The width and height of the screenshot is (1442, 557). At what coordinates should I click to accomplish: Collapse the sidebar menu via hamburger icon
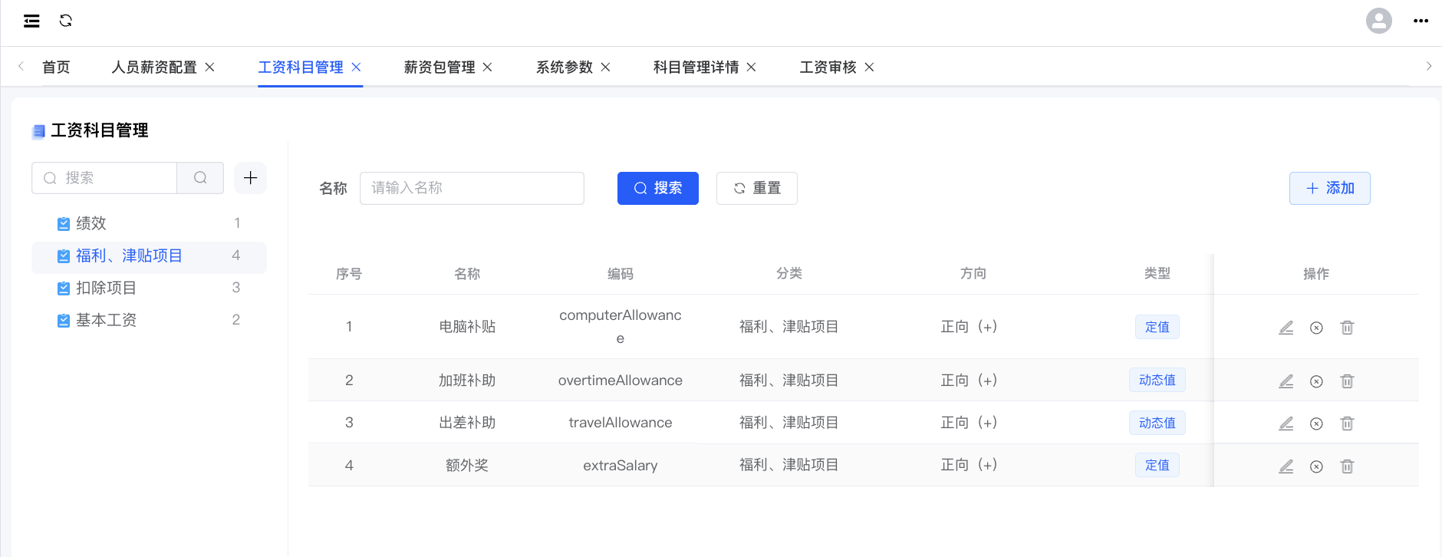click(31, 21)
